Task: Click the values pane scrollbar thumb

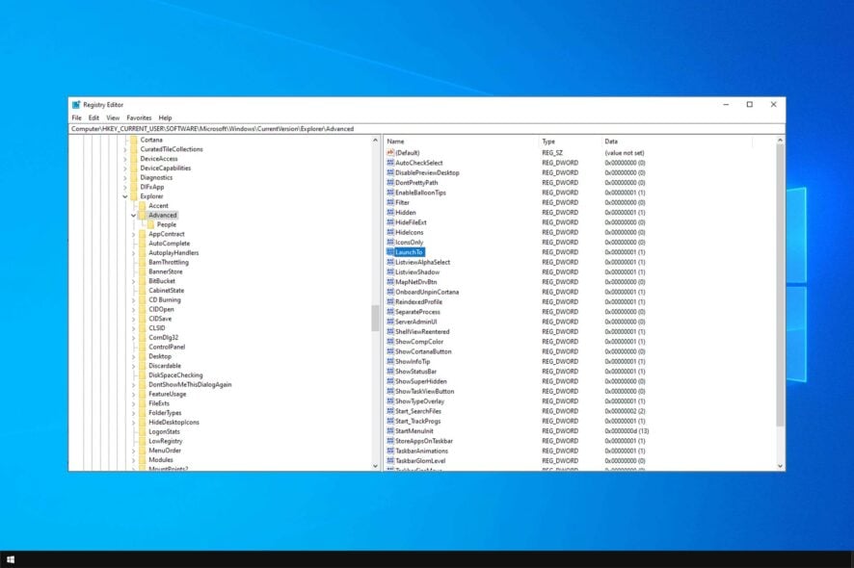Action: [780, 286]
